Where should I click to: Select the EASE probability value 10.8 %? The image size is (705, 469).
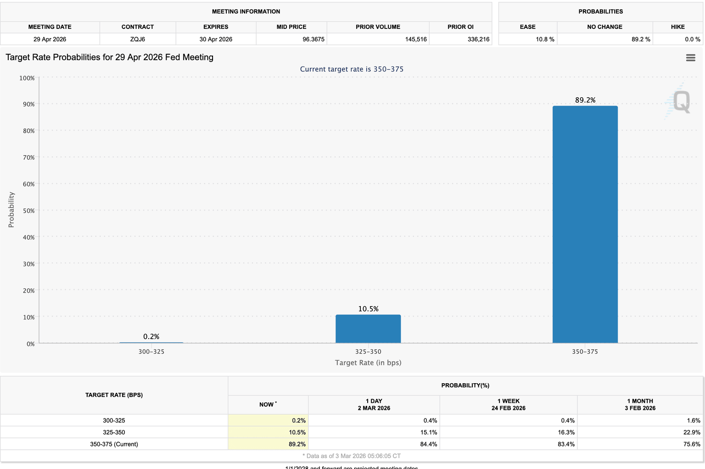coord(545,39)
